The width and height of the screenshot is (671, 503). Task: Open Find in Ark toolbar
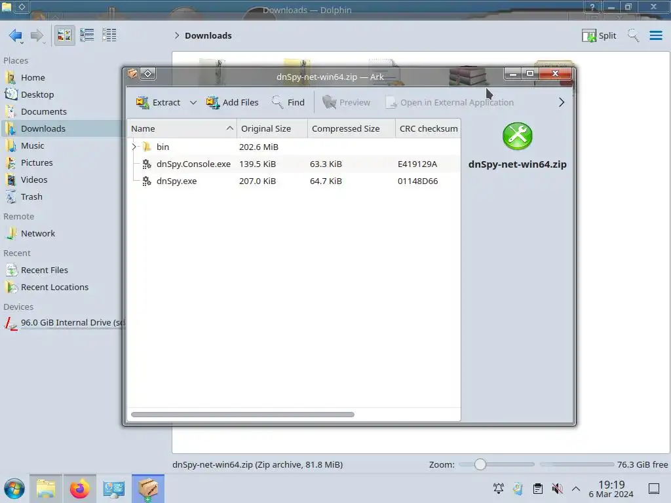288,103
